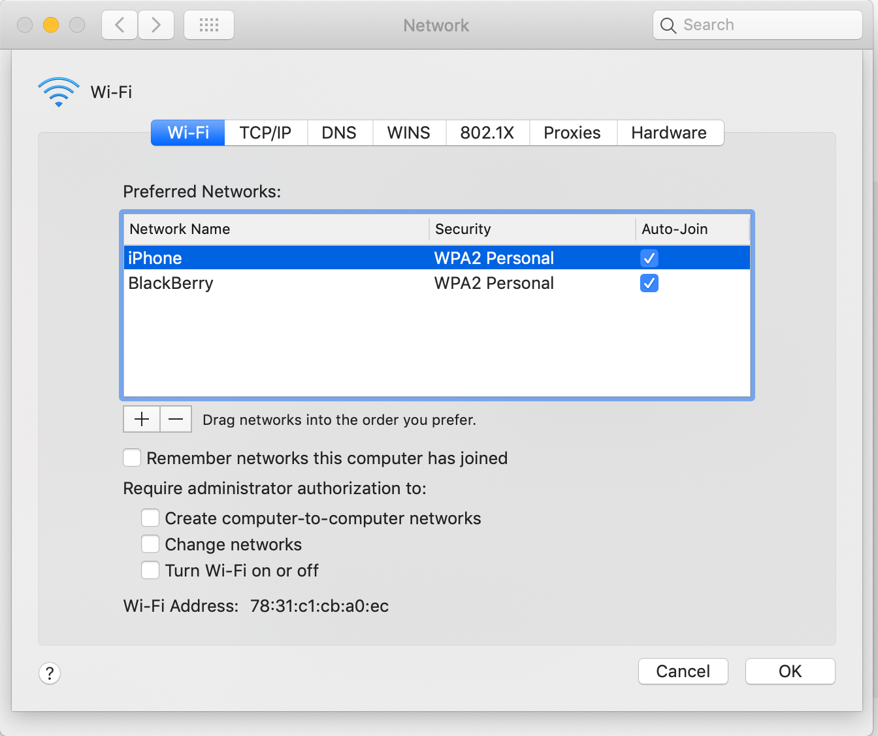The height and width of the screenshot is (736, 878).
Task: Check Turn Wi-Fi on or off
Action: tap(150, 570)
